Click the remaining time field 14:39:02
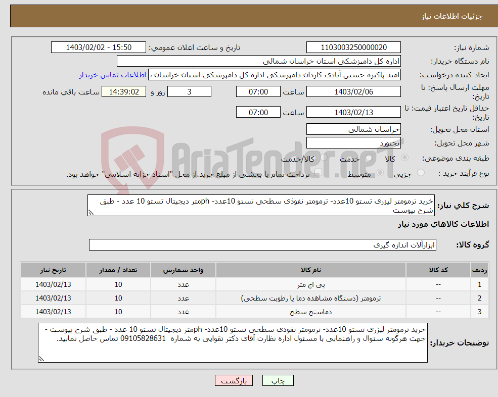Screen dimensions: 498x397 coord(124,92)
